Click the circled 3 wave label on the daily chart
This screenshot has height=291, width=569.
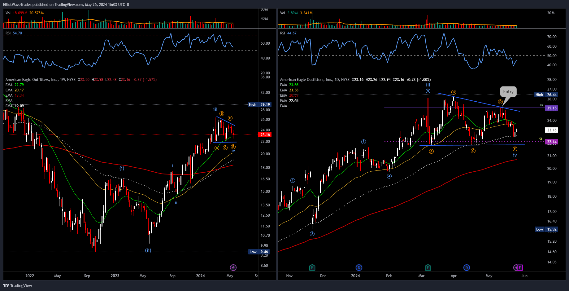(x=363, y=142)
